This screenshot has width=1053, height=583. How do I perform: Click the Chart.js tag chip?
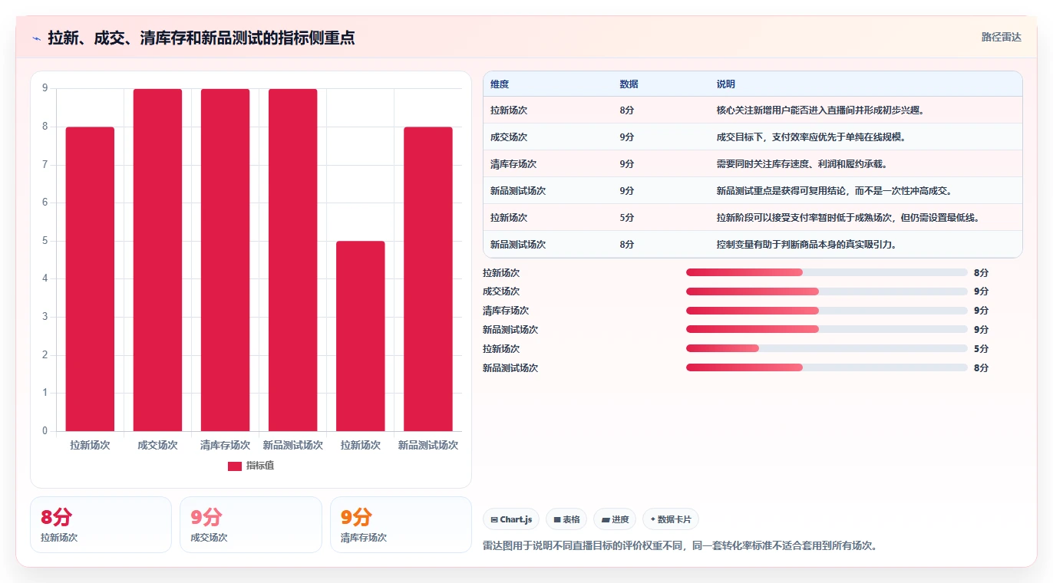coord(511,519)
